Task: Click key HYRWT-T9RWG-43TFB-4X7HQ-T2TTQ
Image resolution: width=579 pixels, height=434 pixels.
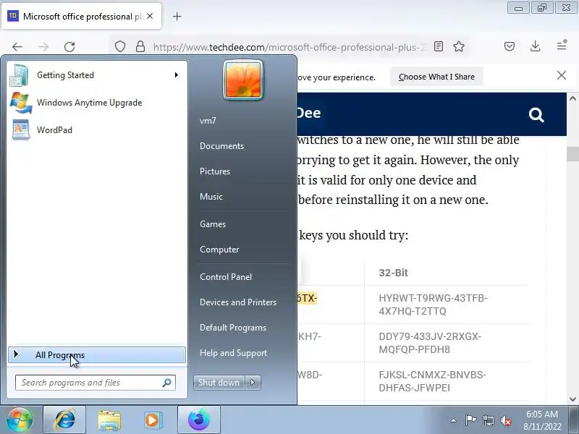Action: 433,305
